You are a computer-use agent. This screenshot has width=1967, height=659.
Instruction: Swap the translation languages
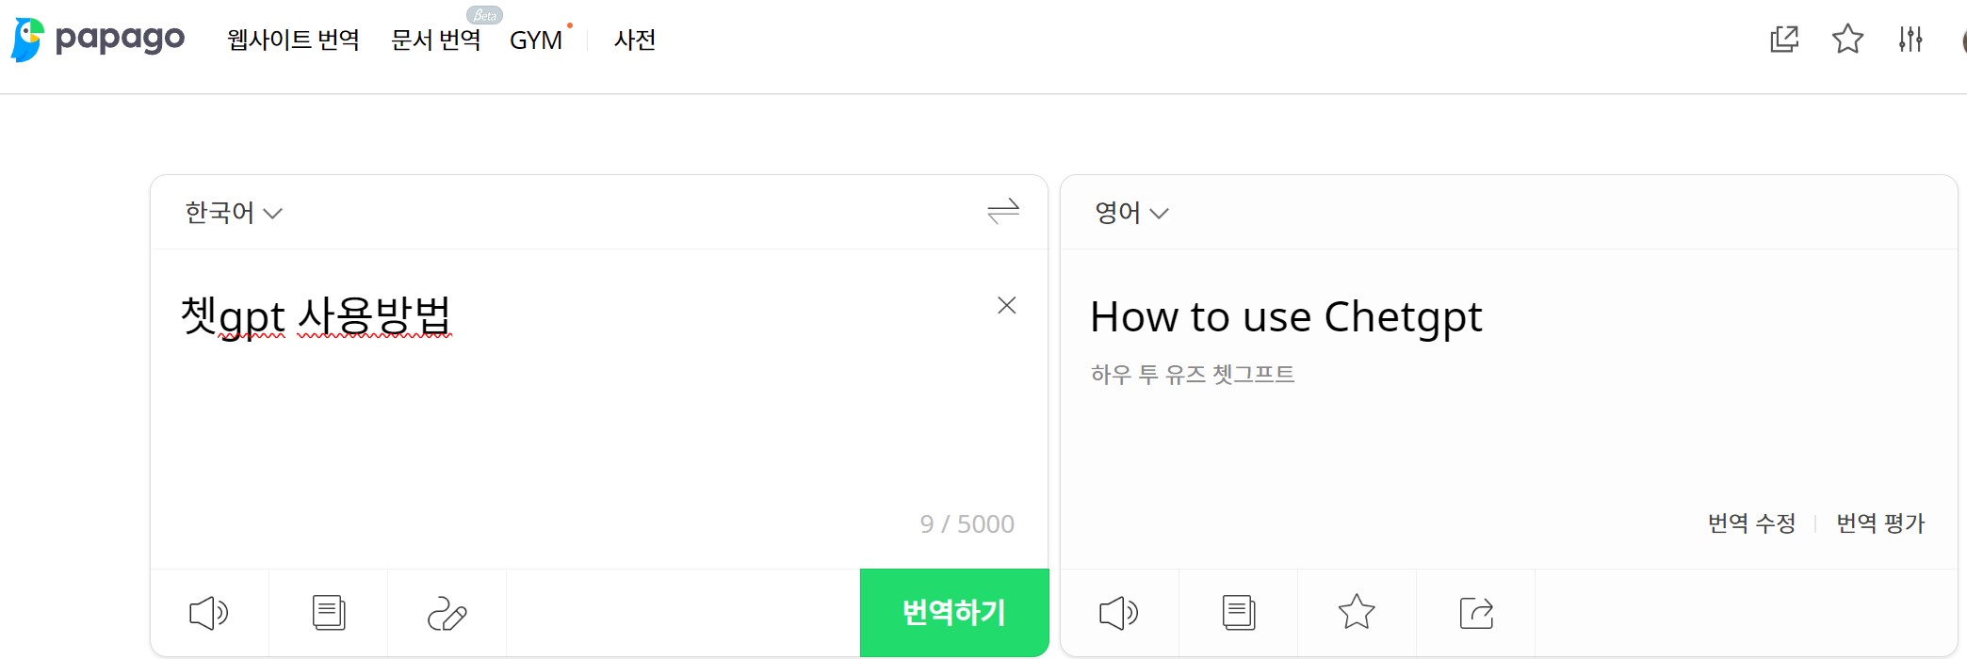pyautogui.click(x=1004, y=212)
